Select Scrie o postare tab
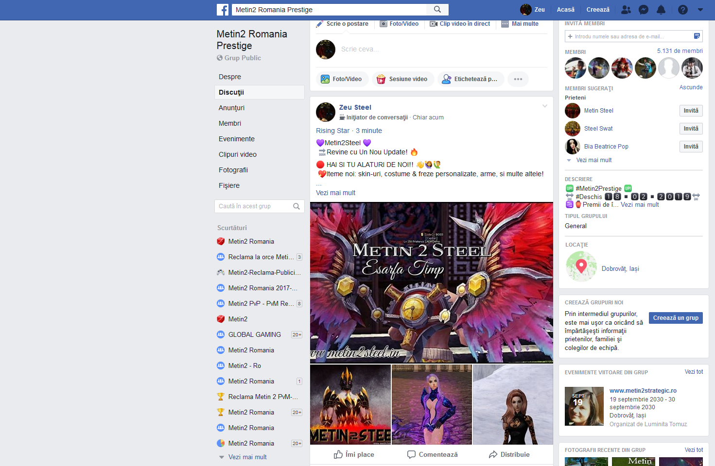This screenshot has height=466, width=715. [x=342, y=24]
